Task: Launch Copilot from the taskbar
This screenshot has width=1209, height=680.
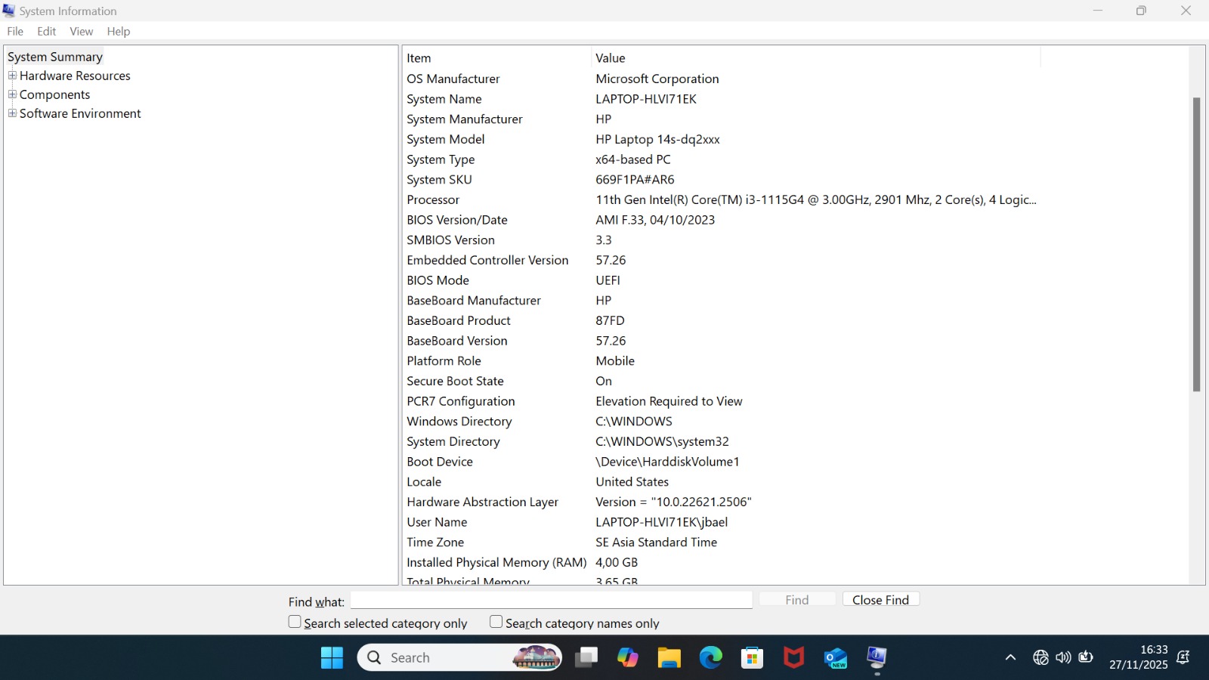Action: (627, 657)
